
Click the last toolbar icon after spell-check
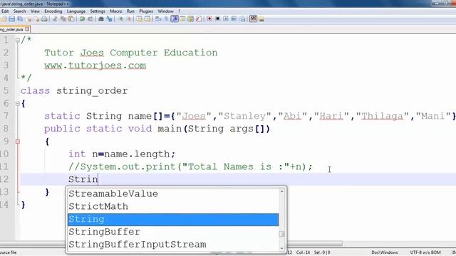tap(261, 19)
